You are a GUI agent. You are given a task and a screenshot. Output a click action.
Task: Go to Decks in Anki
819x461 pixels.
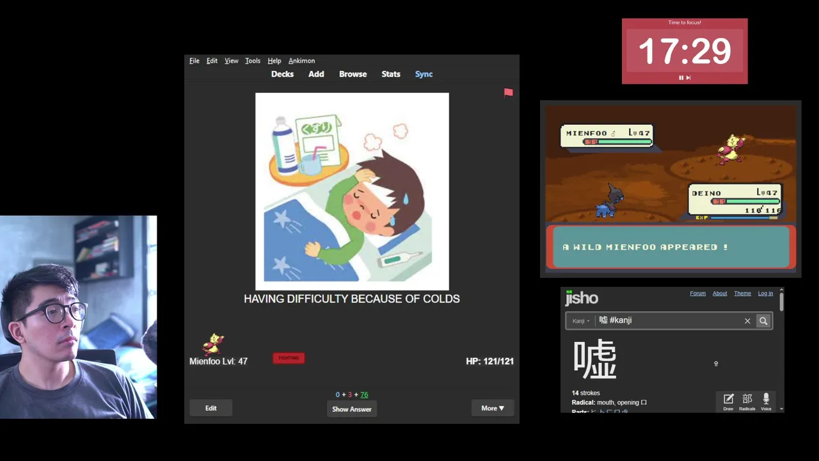tap(282, 74)
